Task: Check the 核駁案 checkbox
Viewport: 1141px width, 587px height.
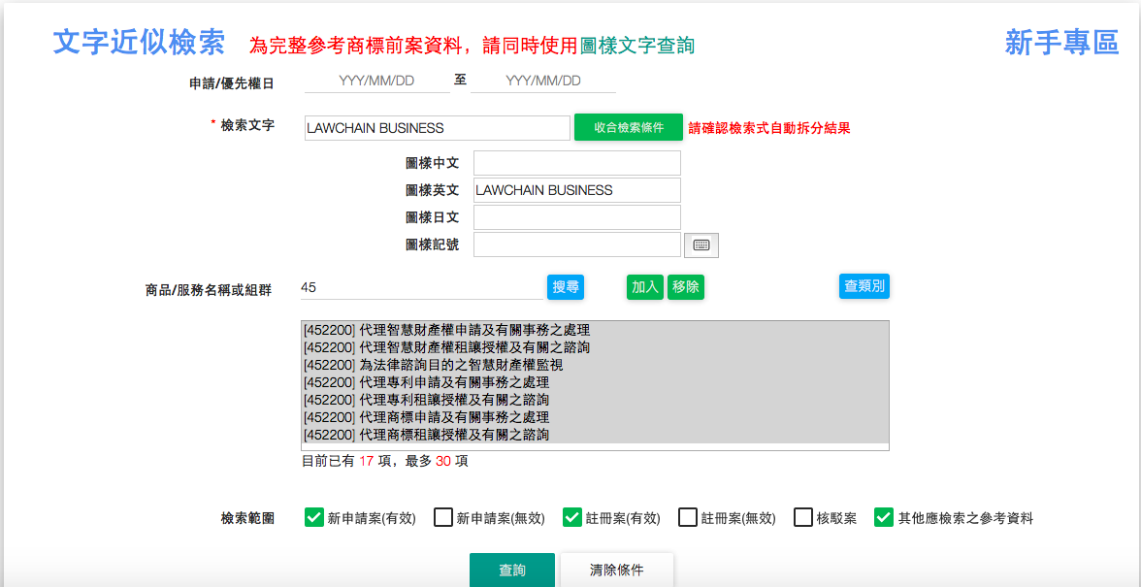Action: (803, 518)
